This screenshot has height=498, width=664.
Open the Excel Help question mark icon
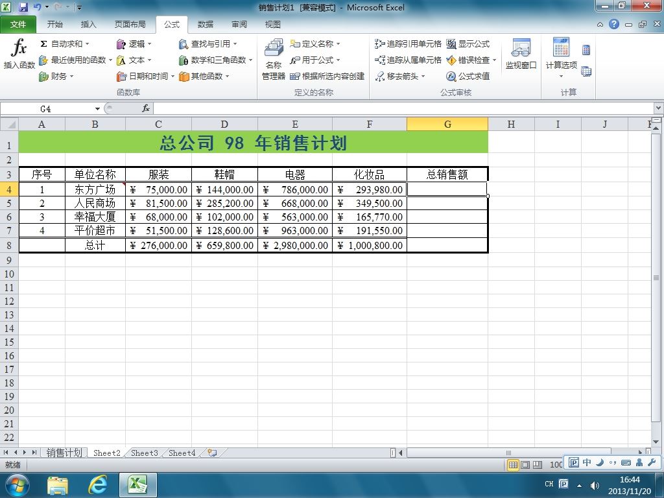click(613, 24)
